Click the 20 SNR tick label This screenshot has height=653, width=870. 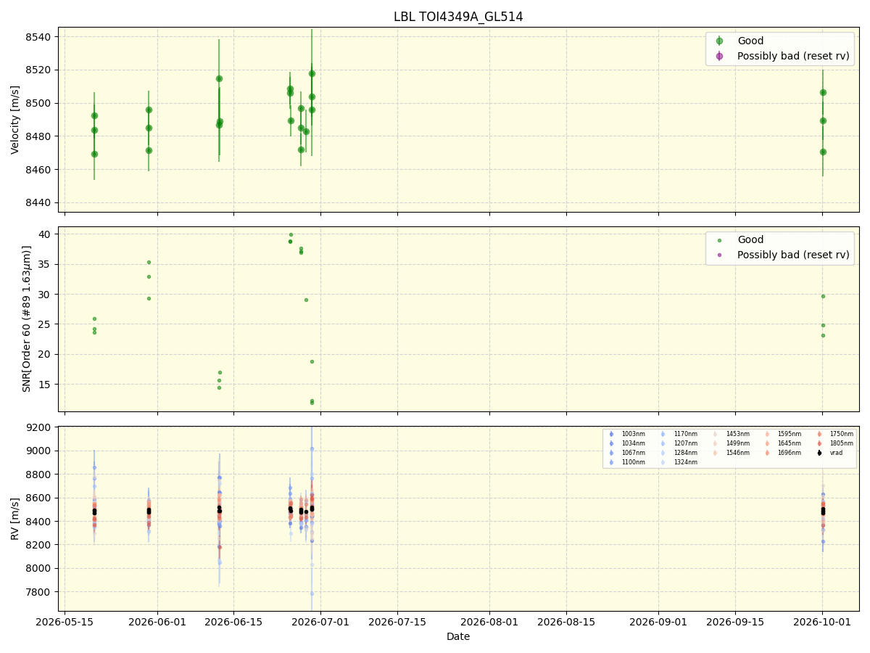click(x=46, y=355)
